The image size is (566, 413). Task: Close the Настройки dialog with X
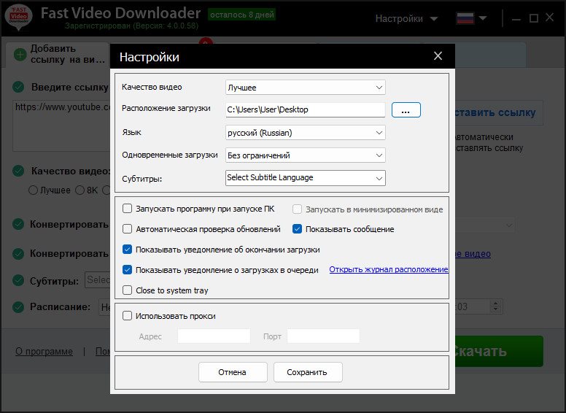coord(438,56)
